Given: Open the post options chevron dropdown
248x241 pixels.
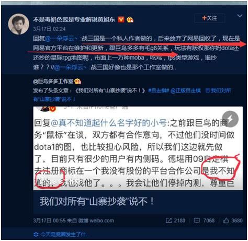Looking at the screenshot, I should [240, 16].
